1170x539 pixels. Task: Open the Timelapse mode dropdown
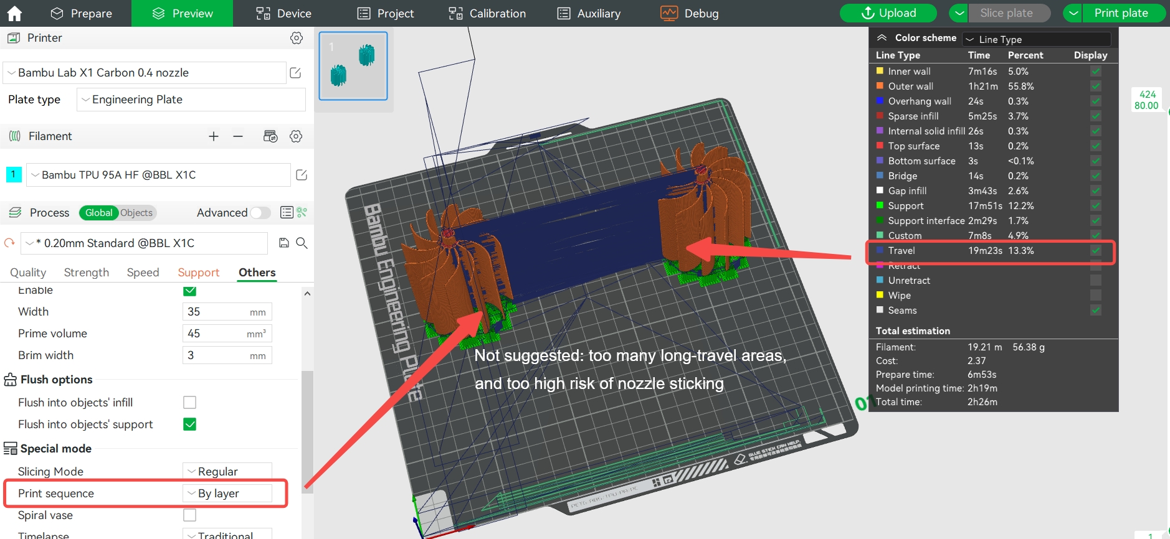pyautogui.click(x=227, y=534)
